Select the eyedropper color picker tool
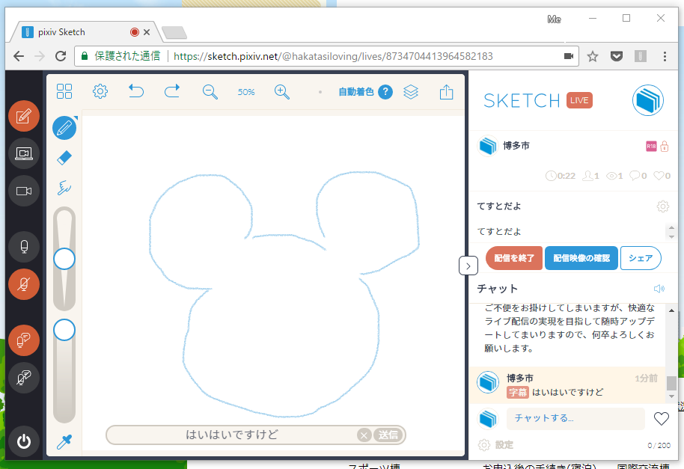Image resolution: width=684 pixels, height=469 pixels. coord(64,441)
